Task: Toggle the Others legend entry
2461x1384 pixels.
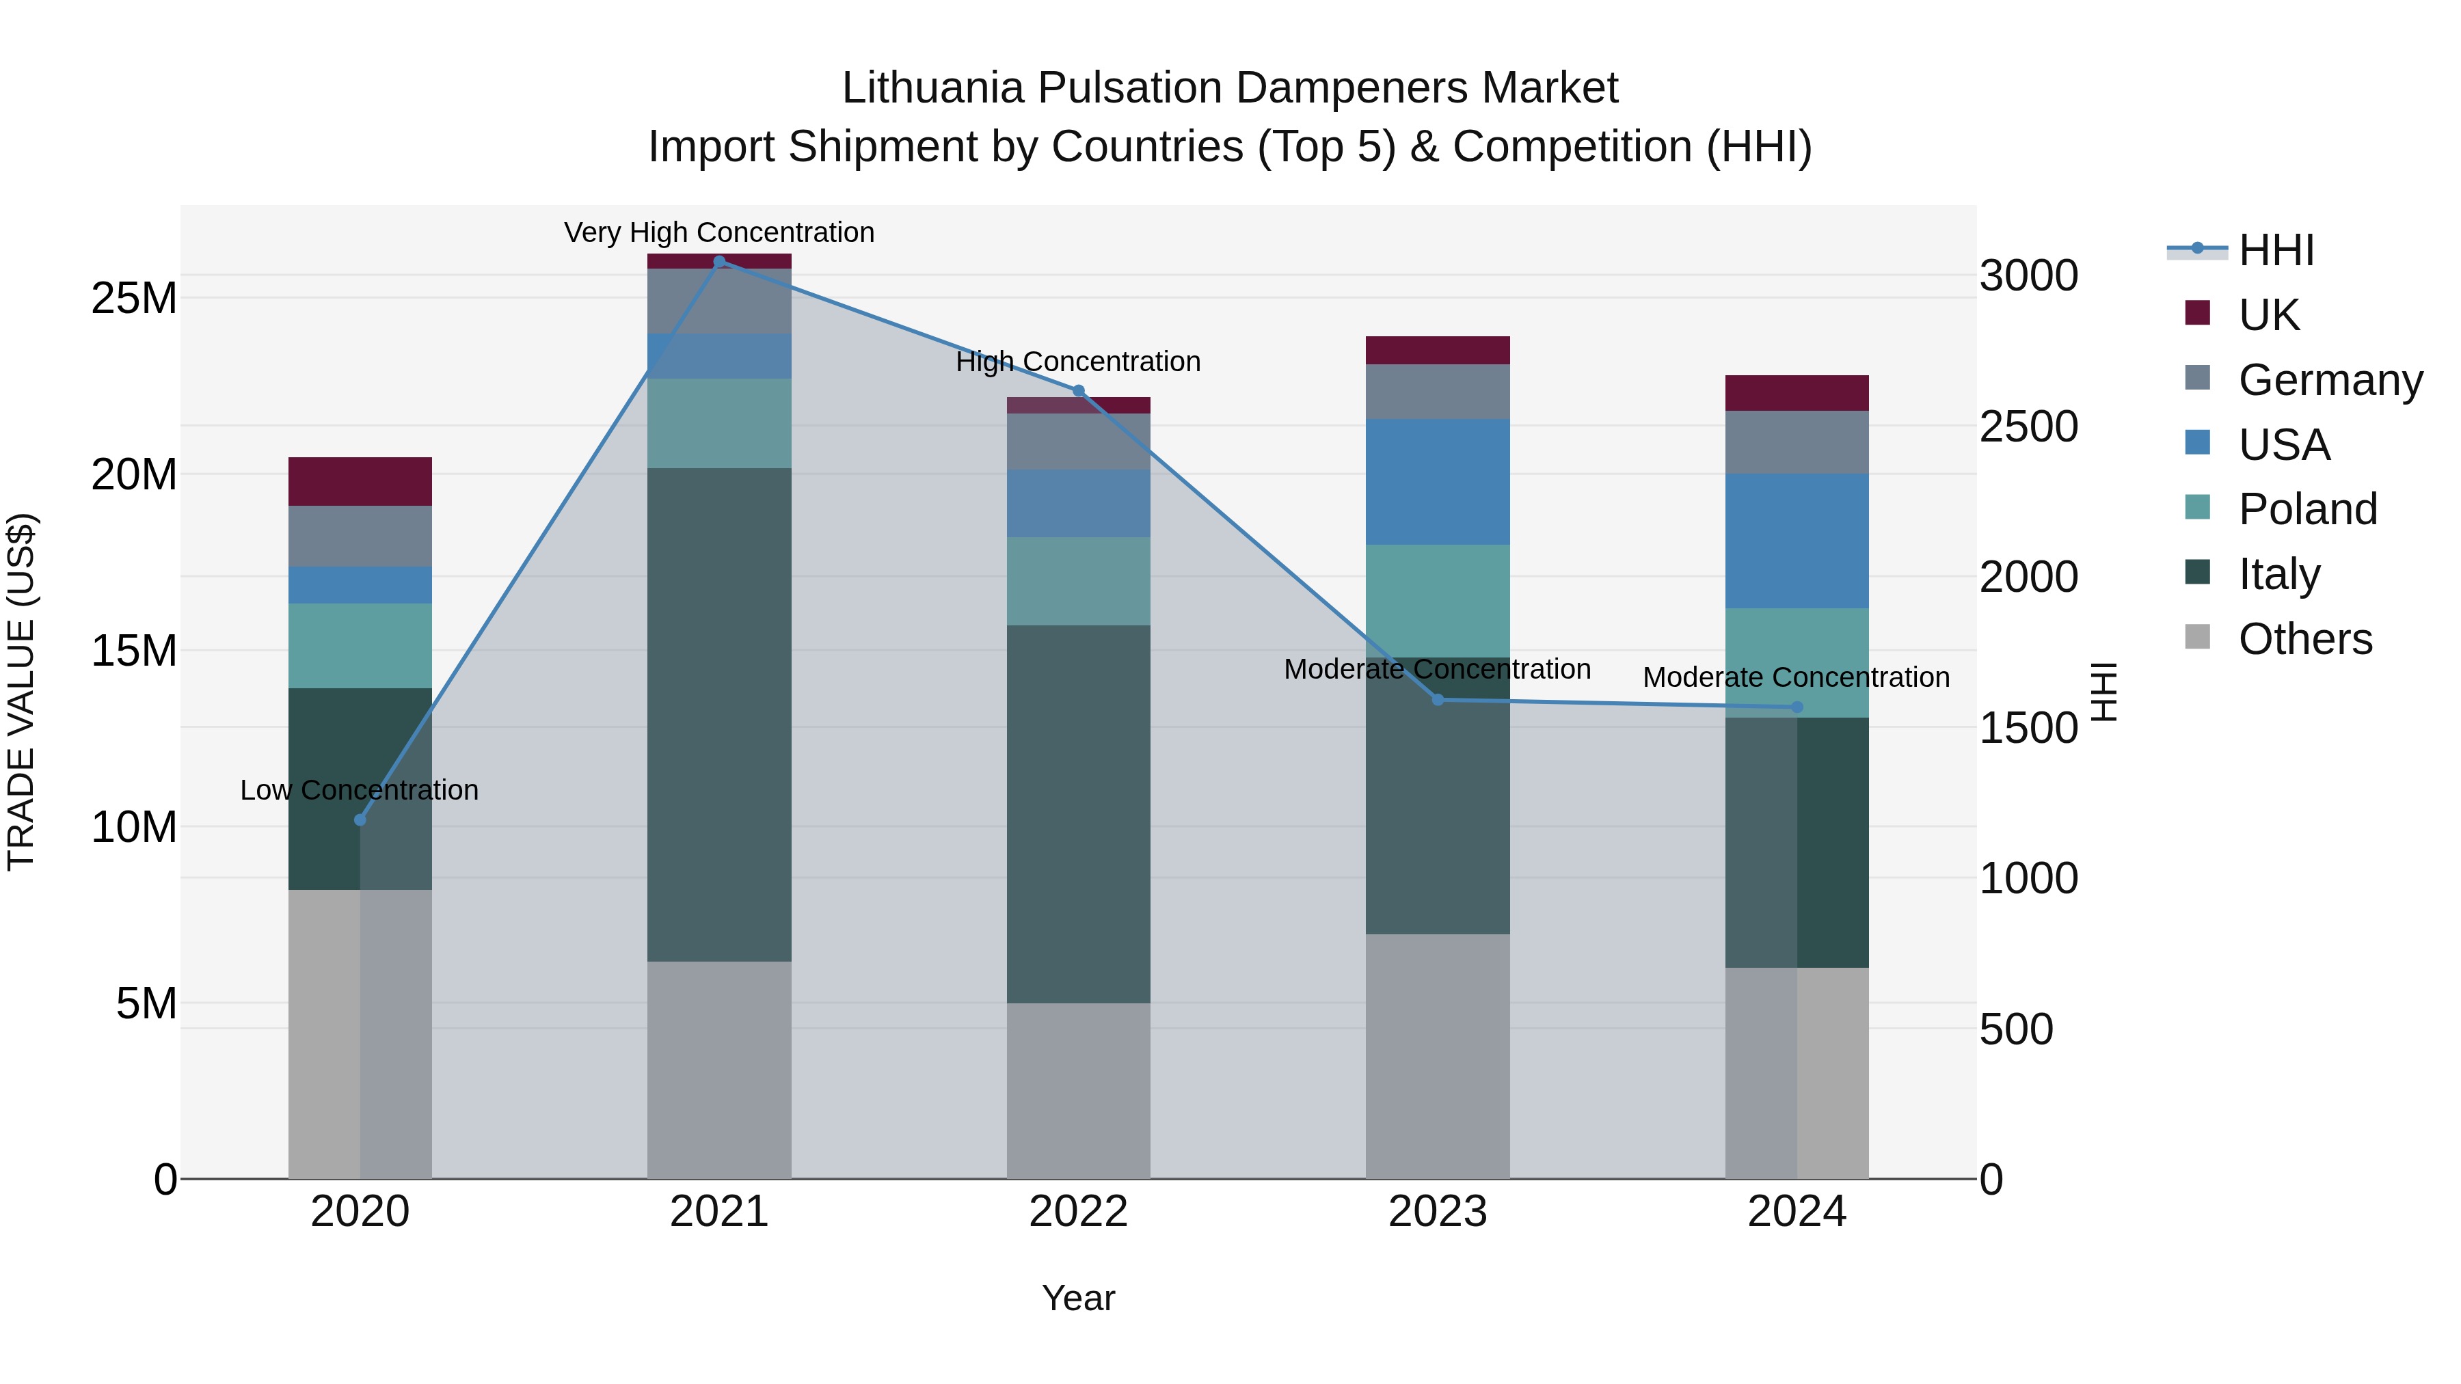Action: [x=2278, y=638]
